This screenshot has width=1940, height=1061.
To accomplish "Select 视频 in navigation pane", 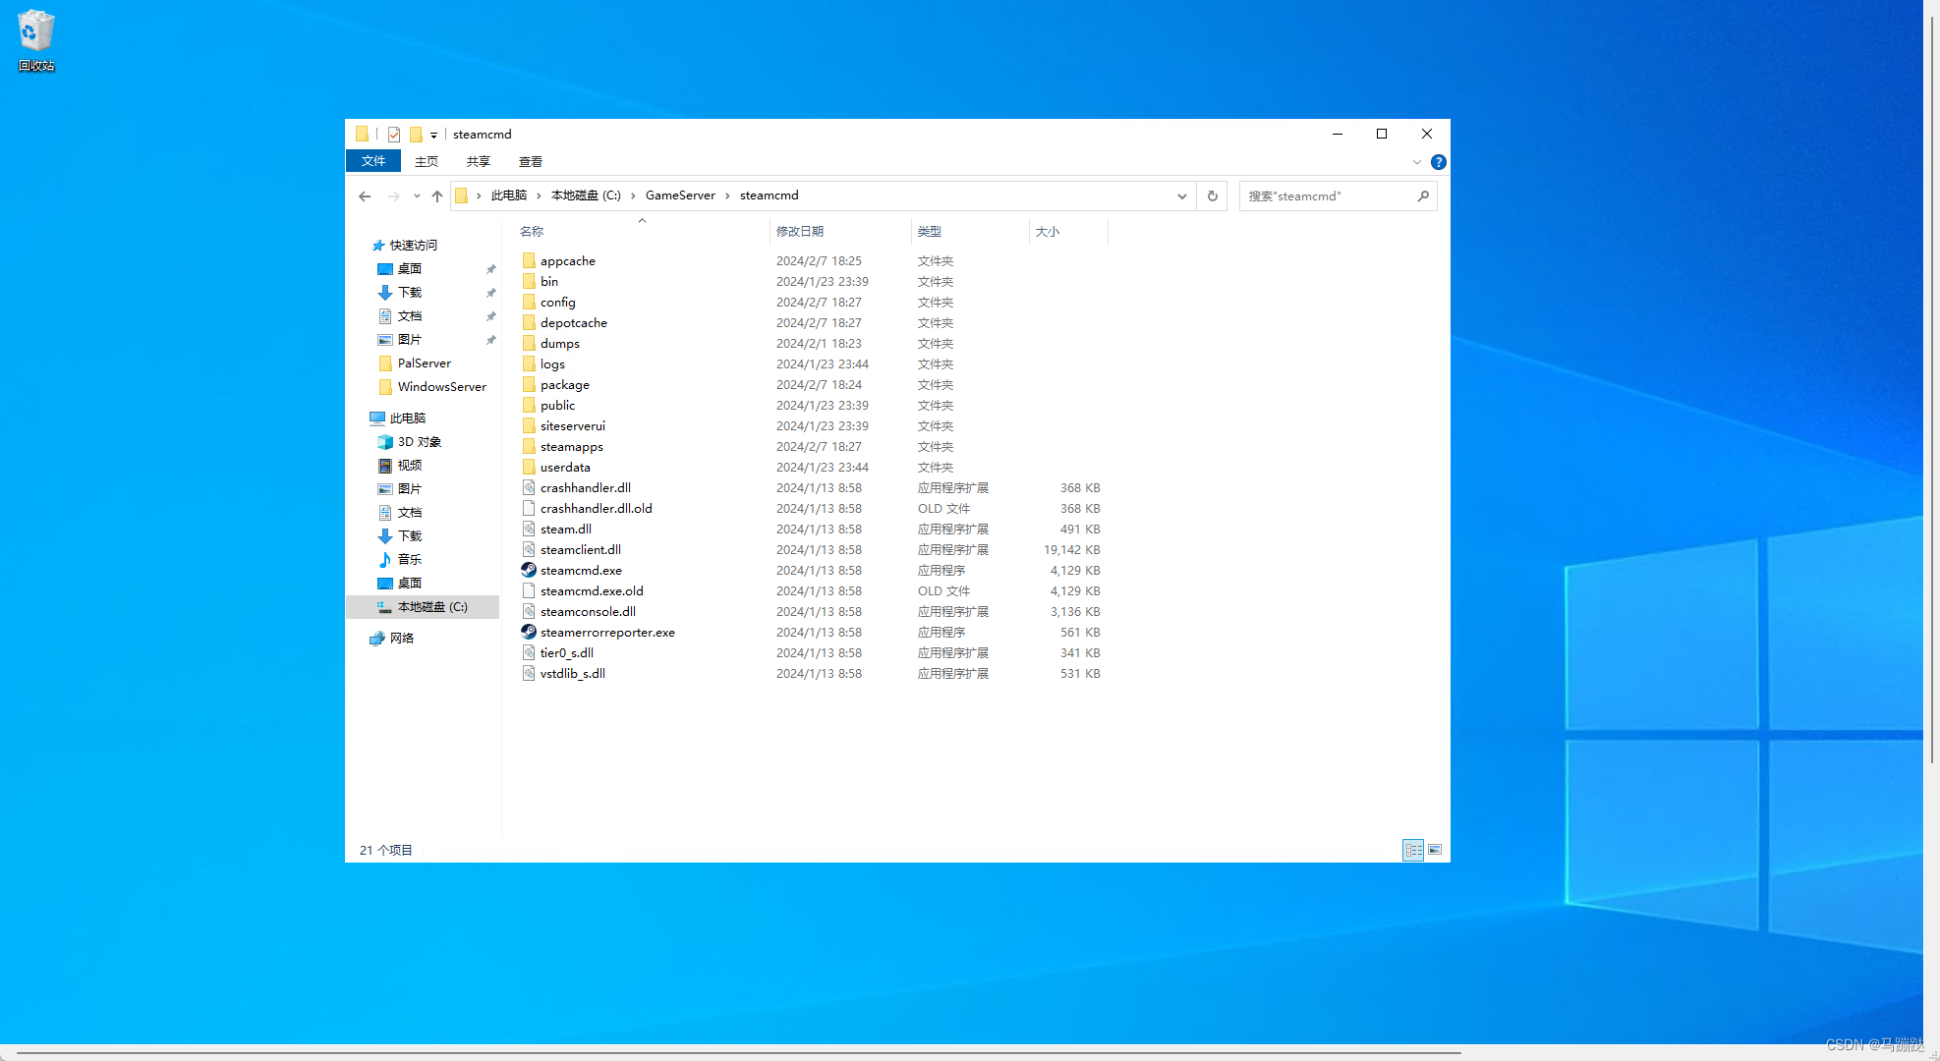I will click(410, 466).
